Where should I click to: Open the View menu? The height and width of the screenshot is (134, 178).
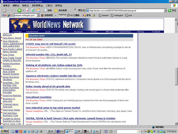tap(26, 5)
